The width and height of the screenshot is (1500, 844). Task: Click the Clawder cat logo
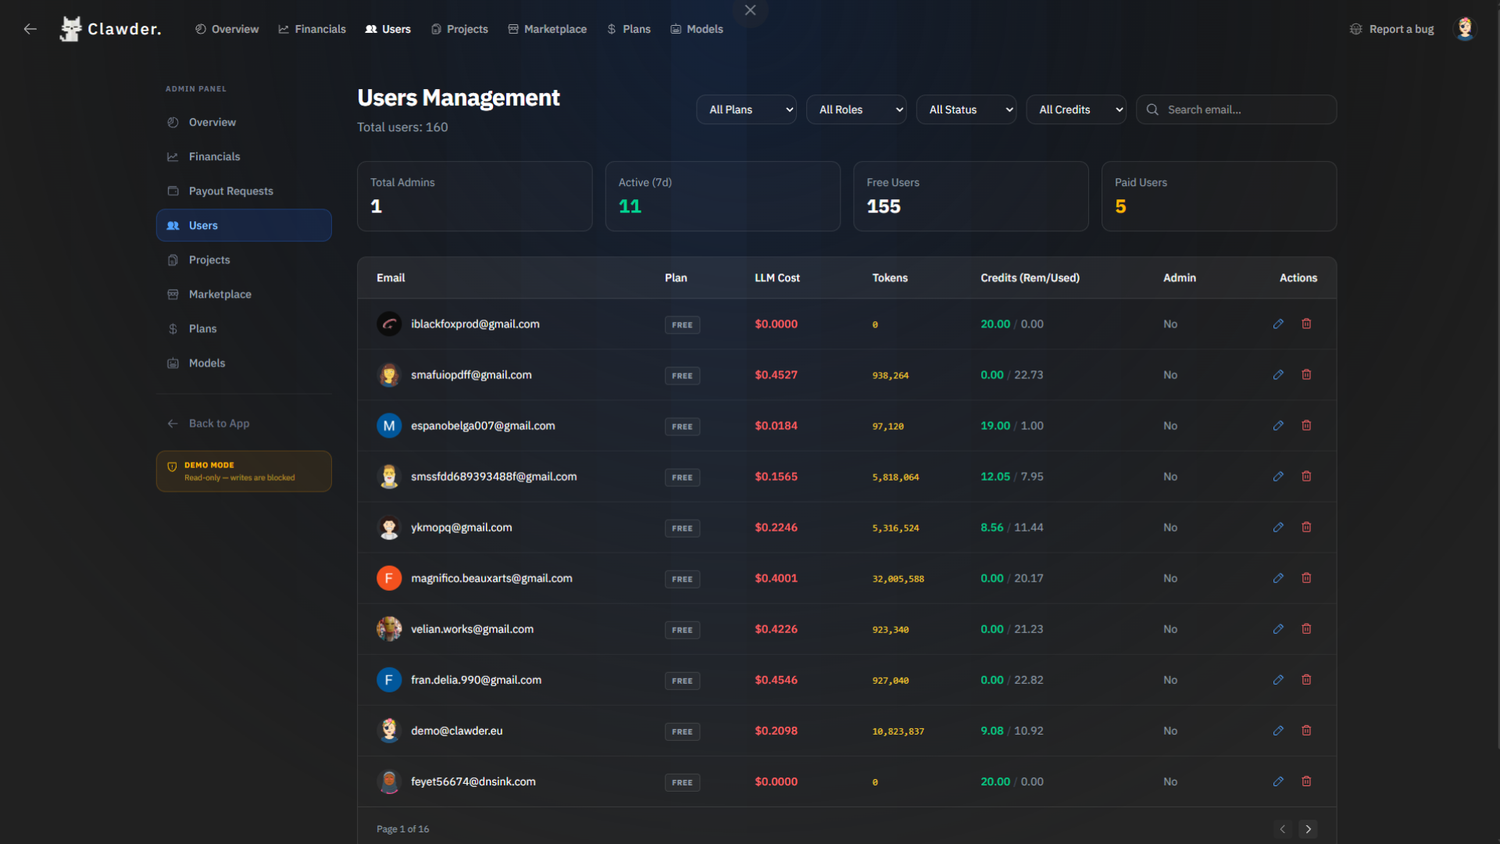point(71,29)
